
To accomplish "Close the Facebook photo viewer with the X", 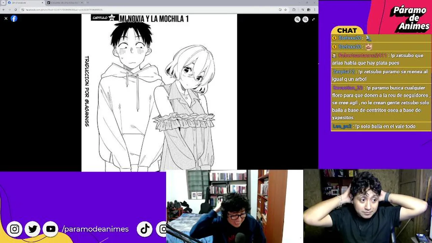I will tap(6, 19).
